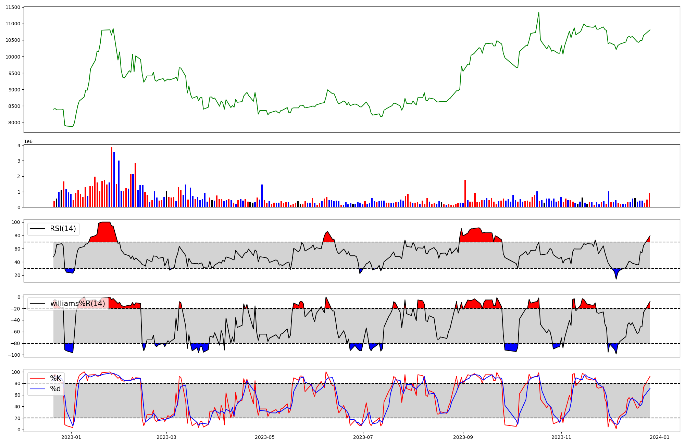Click the 2023-09 x-axis date label
The image size is (685, 445).
pos(463,437)
